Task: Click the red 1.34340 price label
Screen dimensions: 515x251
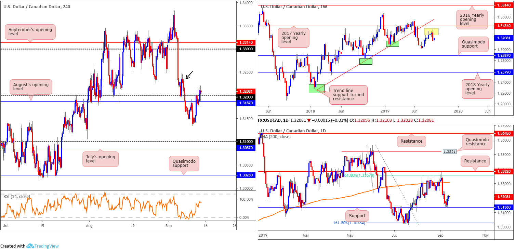Action: pos(504,26)
